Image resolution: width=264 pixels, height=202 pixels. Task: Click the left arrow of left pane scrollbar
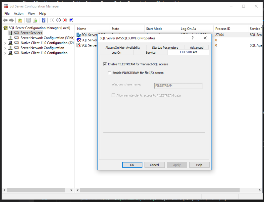[x=4, y=190]
